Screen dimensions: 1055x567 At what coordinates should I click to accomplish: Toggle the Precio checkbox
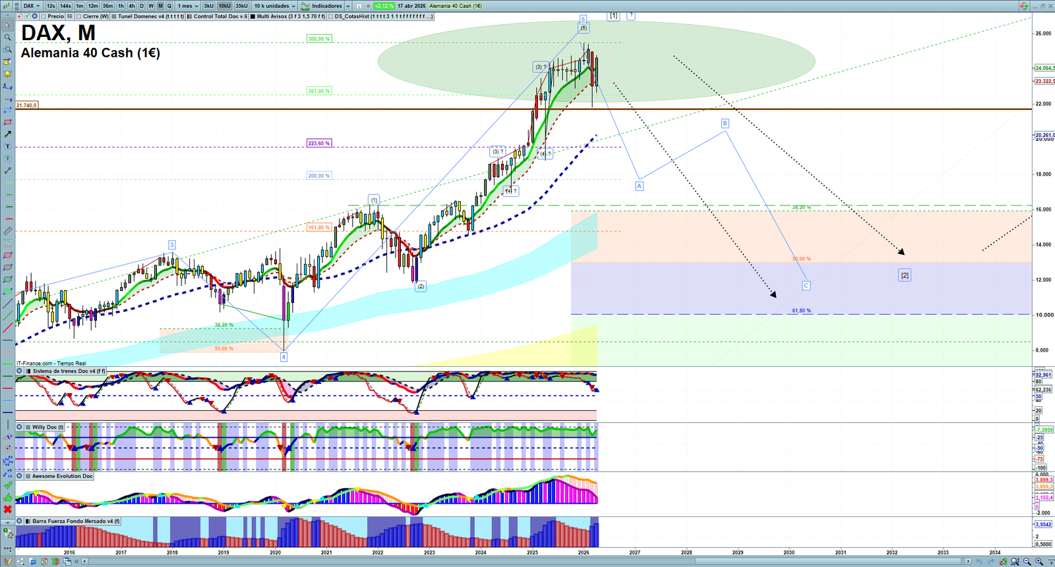pos(44,16)
